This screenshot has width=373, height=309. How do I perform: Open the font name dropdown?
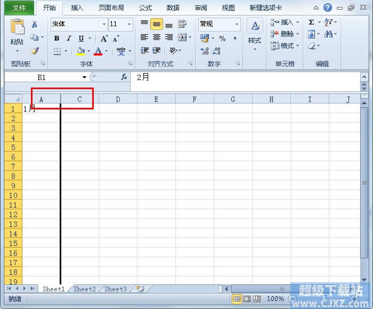[104, 24]
